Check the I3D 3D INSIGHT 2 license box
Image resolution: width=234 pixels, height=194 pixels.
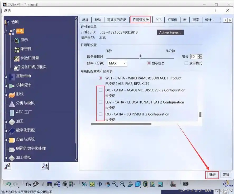[101, 114]
